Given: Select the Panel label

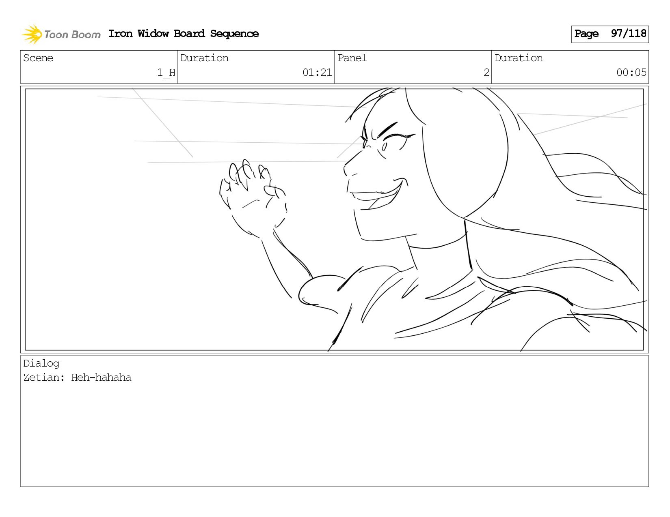Looking at the screenshot, I should tap(352, 58).
